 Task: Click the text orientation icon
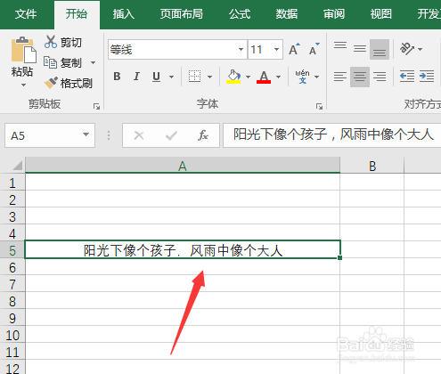407,49
